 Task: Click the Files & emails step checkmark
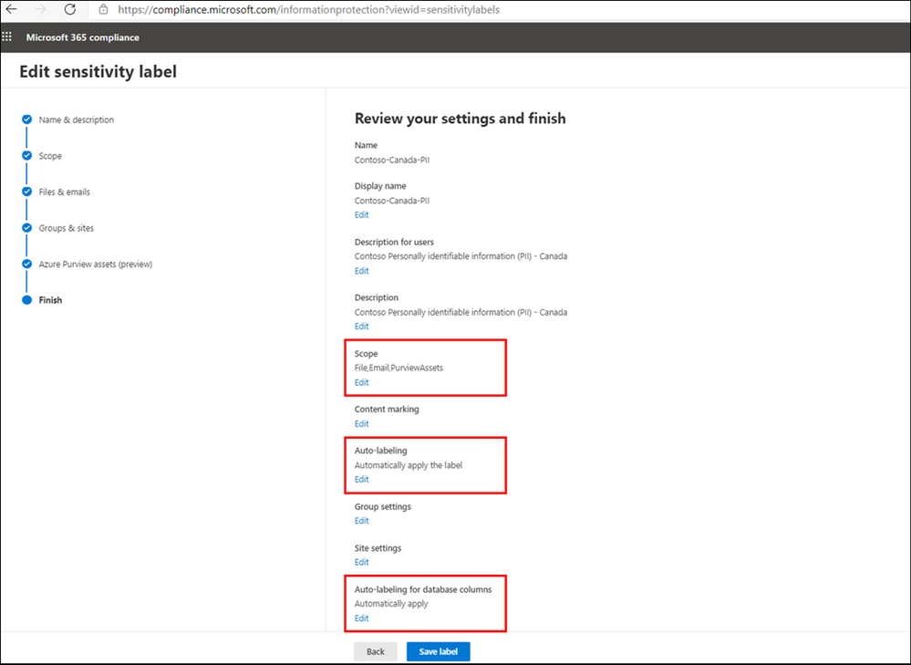coord(26,192)
